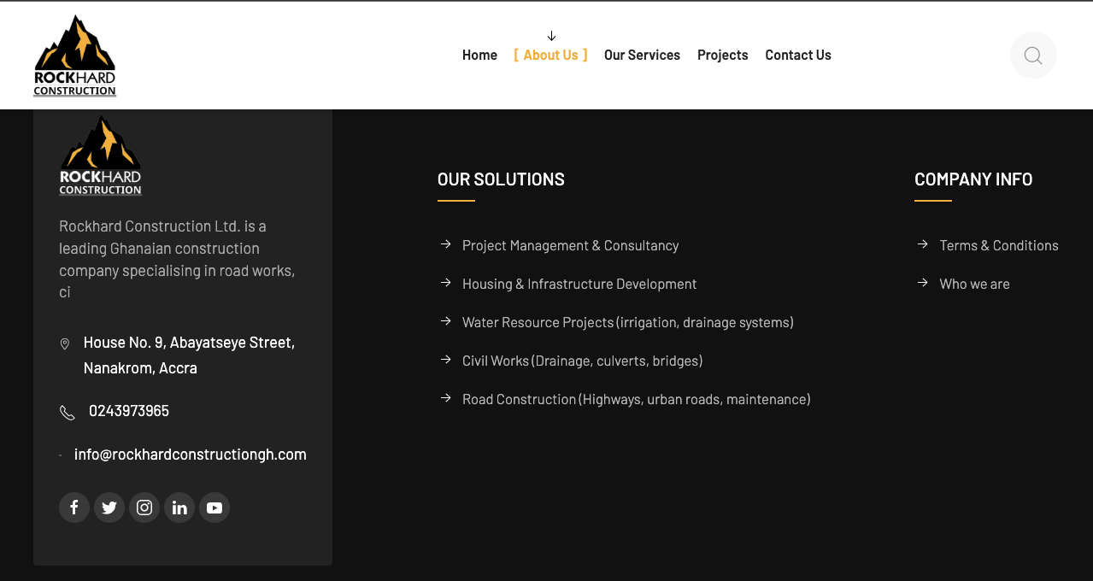
Task: Click the arrow beside Who we are
Action: click(922, 283)
